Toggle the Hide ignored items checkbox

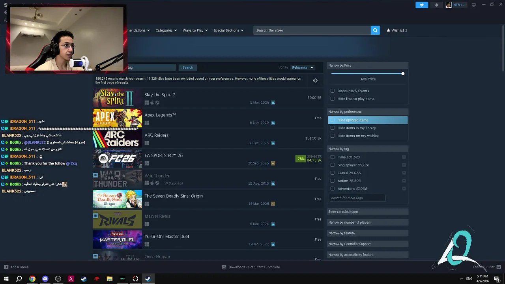[332, 120]
